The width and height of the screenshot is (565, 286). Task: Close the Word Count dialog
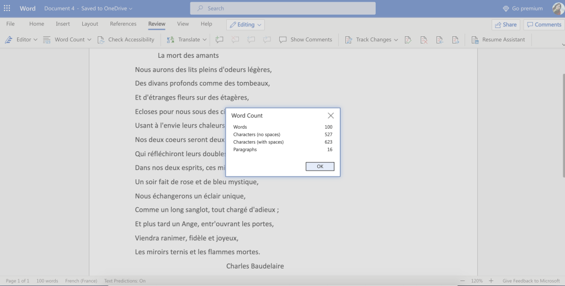point(331,116)
